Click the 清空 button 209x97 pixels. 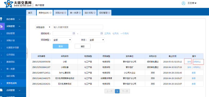(83, 46)
